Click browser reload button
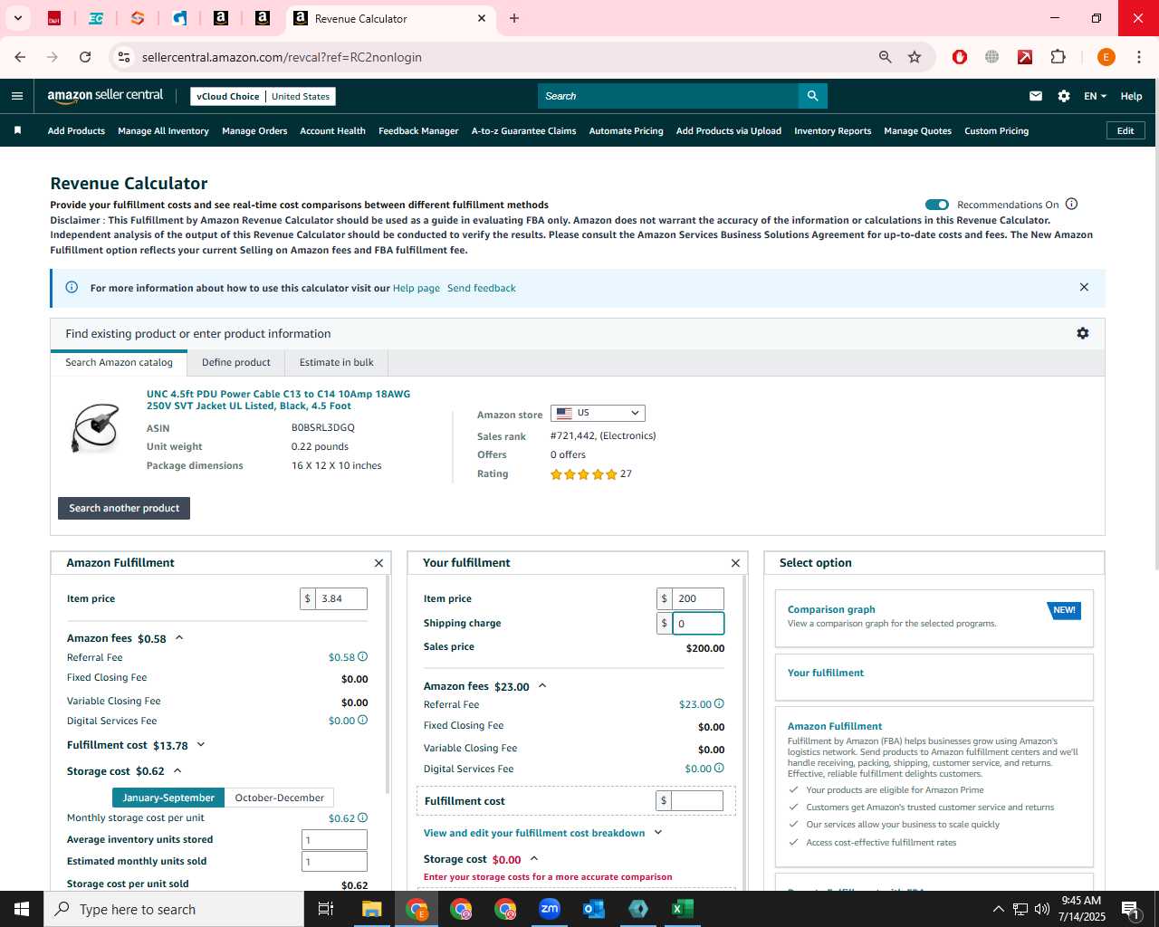This screenshot has width=1159, height=927. (85, 57)
